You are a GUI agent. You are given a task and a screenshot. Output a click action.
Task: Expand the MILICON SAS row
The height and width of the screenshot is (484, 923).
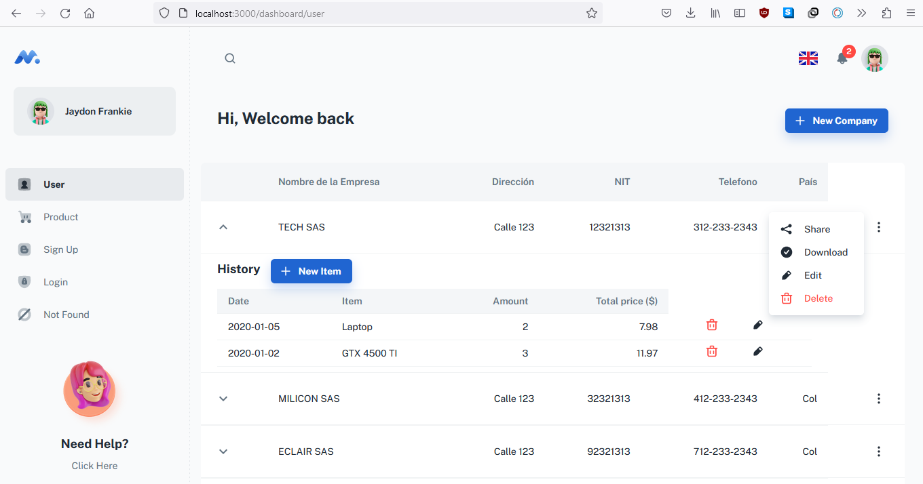pos(223,399)
